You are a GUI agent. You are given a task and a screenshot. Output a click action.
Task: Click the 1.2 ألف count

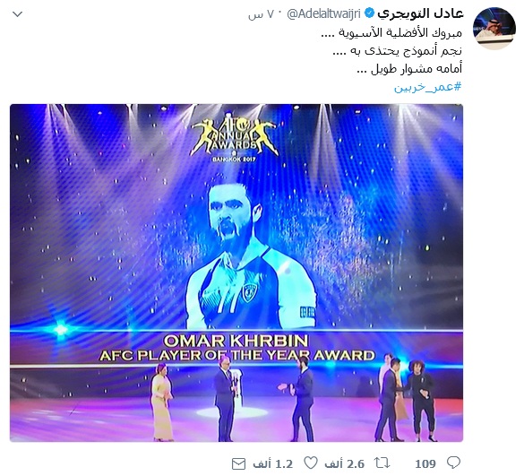(272, 463)
